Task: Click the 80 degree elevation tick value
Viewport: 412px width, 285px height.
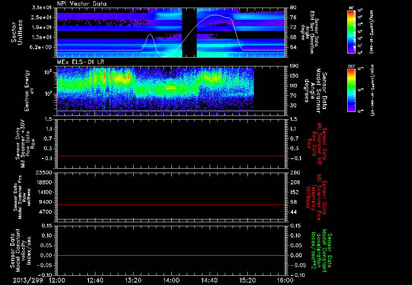Action: pos(293,8)
